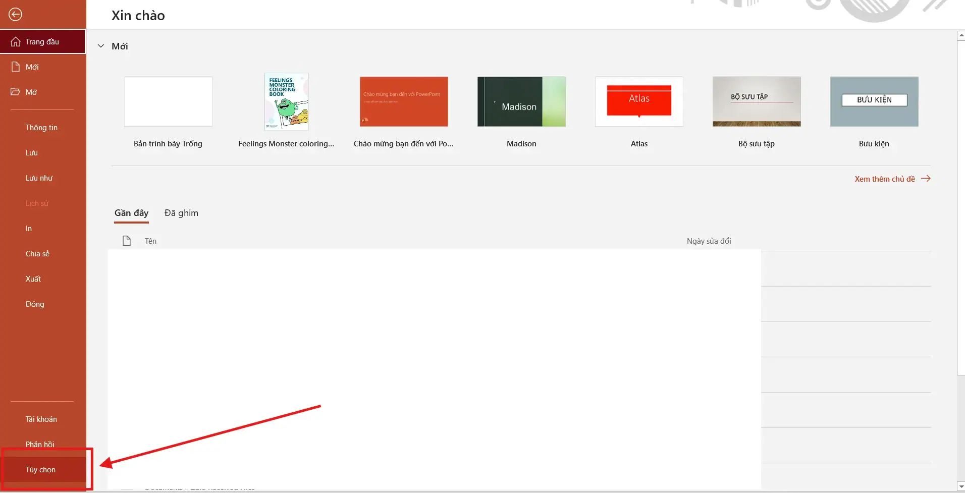Select Trang đầu with the home icon
Image resolution: width=965 pixels, height=493 pixels.
pyautogui.click(x=42, y=41)
